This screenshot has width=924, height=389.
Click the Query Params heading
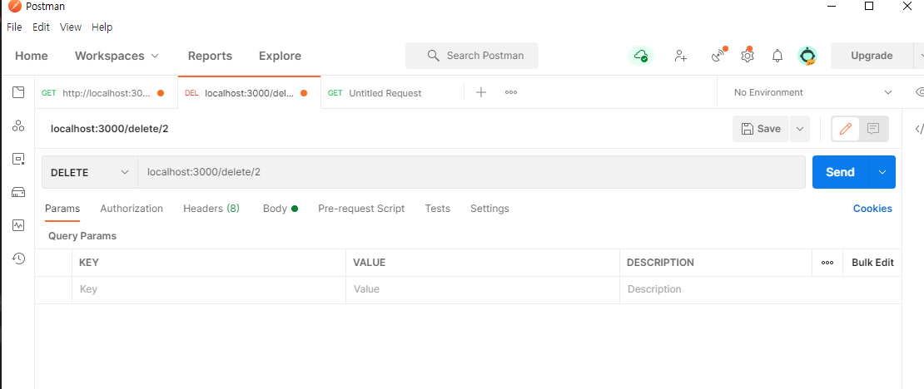tap(82, 236)
